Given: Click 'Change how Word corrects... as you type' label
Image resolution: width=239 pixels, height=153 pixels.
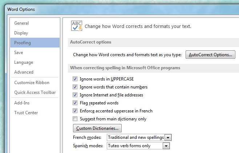Looking at the screenshot, I should pyautogui.click(x=127, y=55).
